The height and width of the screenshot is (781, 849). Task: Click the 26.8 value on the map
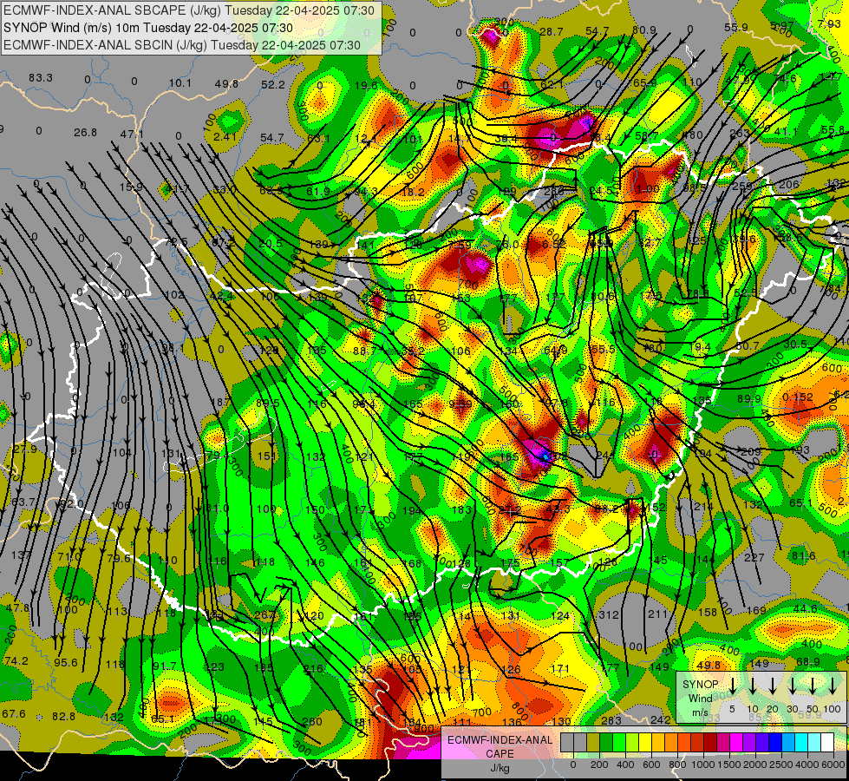pyautogui.click(x=86, y=132)
